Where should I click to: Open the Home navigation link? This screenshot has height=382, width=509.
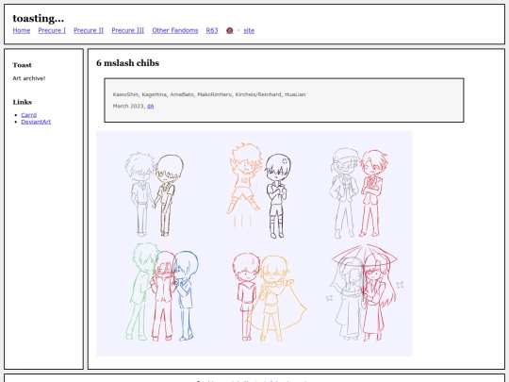point(22,30)
